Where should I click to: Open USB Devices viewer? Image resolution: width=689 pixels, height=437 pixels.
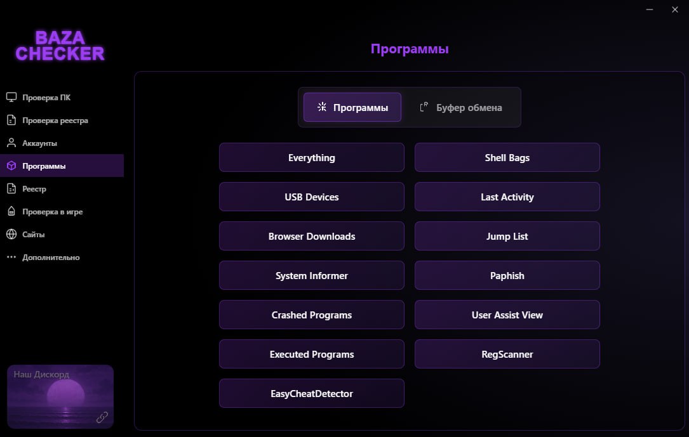311,197
